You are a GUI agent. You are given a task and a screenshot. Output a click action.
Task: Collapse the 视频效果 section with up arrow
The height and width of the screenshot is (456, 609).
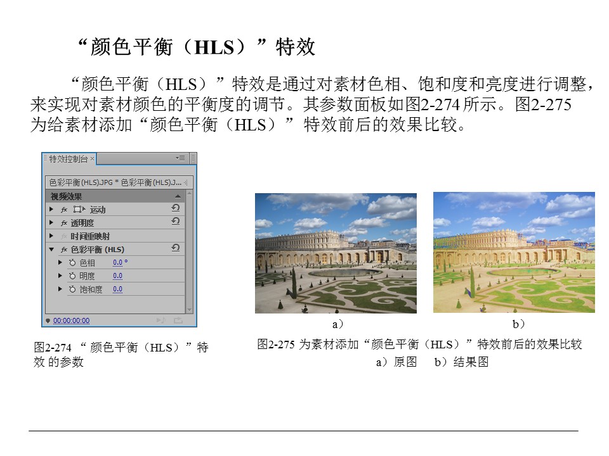click(178, 196)
